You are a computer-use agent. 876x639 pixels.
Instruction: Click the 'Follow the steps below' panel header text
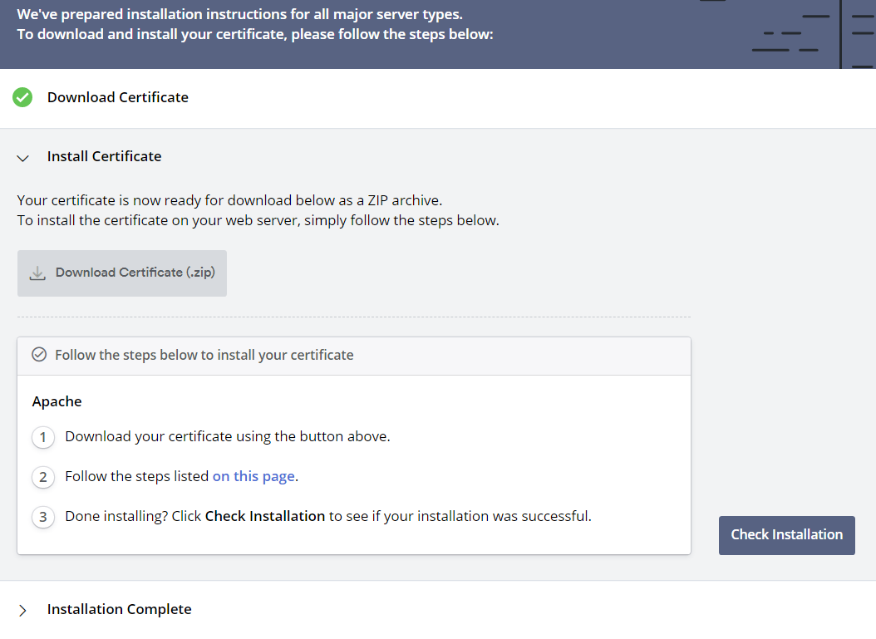[x=204, y=355]
